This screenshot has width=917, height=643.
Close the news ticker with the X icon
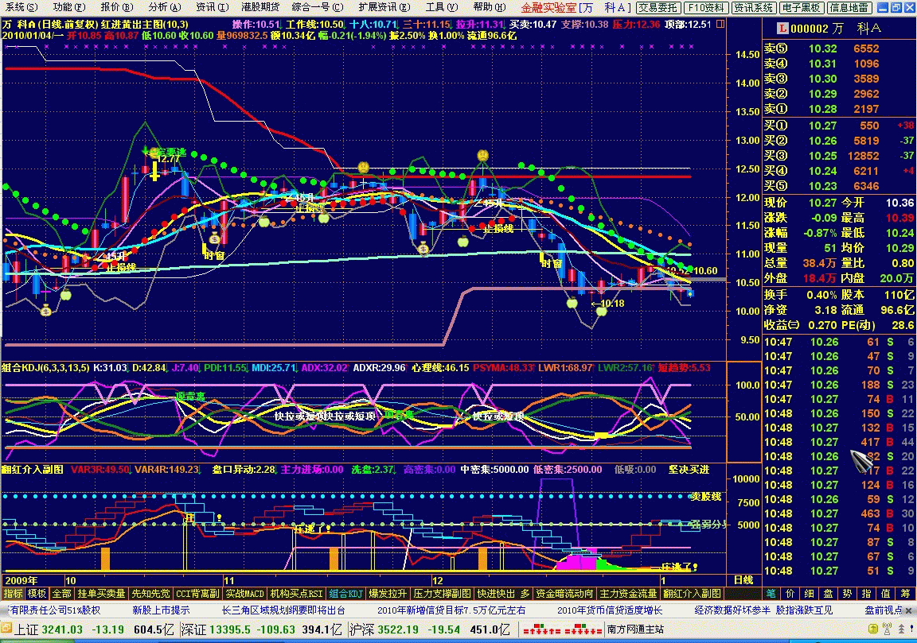(910, 610)
